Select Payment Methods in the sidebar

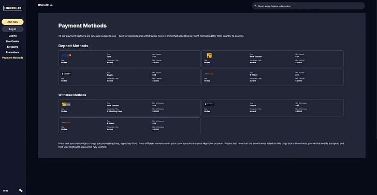point(12,58)
